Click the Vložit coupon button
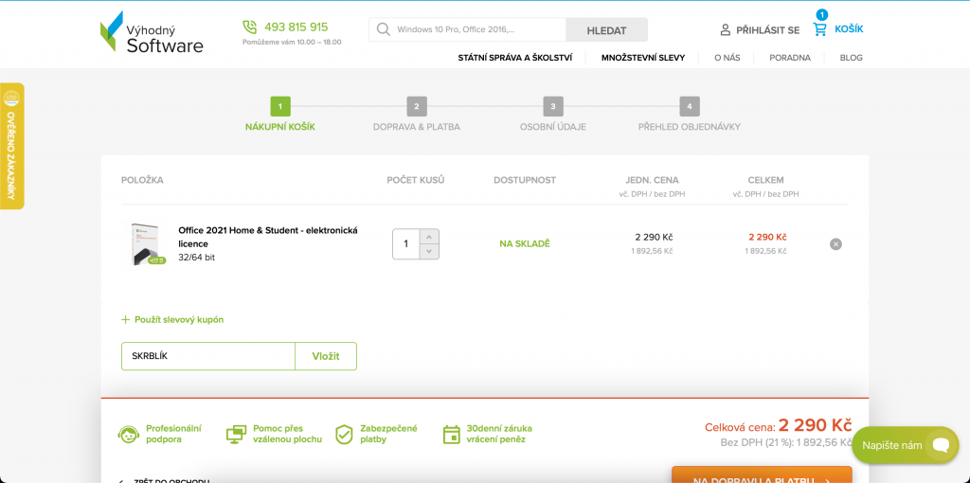This screenshot has height=483, width=970. 326,356
